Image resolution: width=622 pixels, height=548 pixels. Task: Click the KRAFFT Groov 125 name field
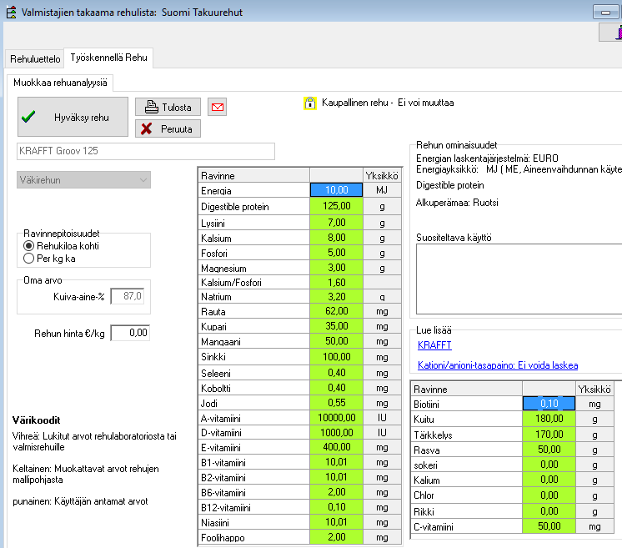pyautogui.click(x=146, y=151)
